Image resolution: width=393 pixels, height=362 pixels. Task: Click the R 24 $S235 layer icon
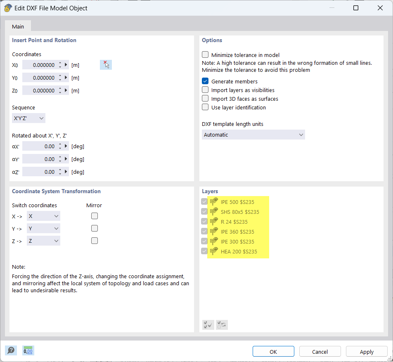[214, 221]
